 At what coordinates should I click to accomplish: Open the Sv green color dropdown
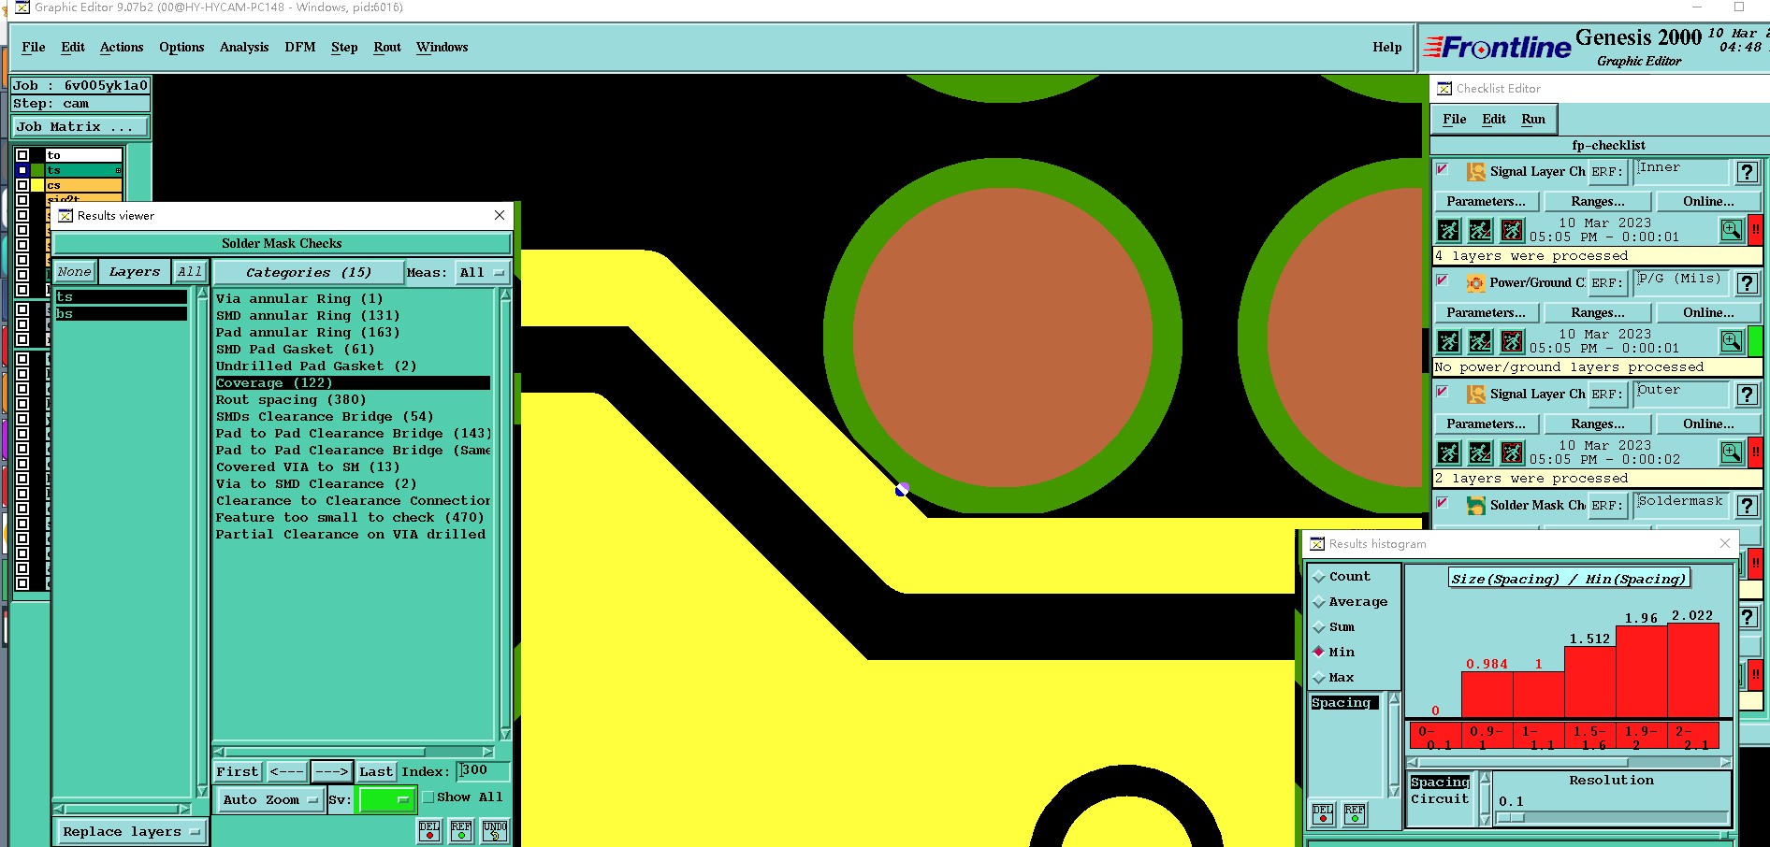(385, 800)
